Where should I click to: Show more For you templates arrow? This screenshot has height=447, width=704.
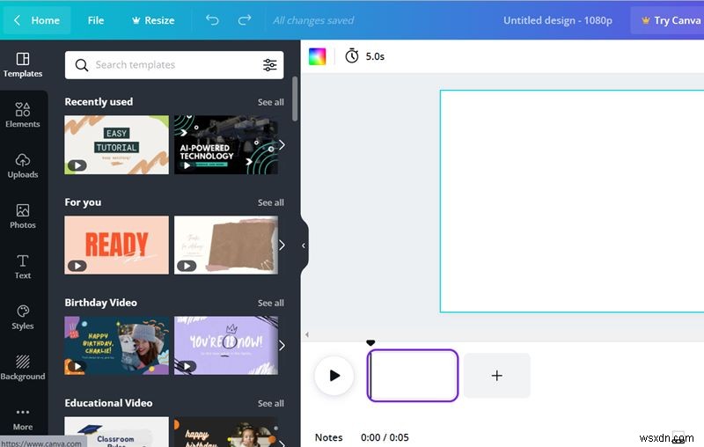(282, 245)
